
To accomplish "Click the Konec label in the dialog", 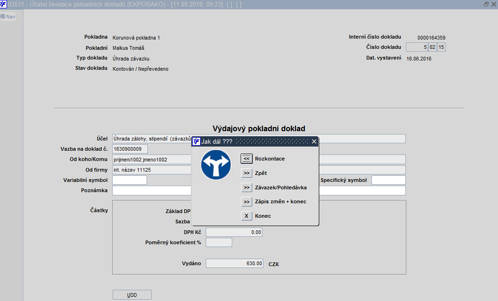I will [263, 216].
